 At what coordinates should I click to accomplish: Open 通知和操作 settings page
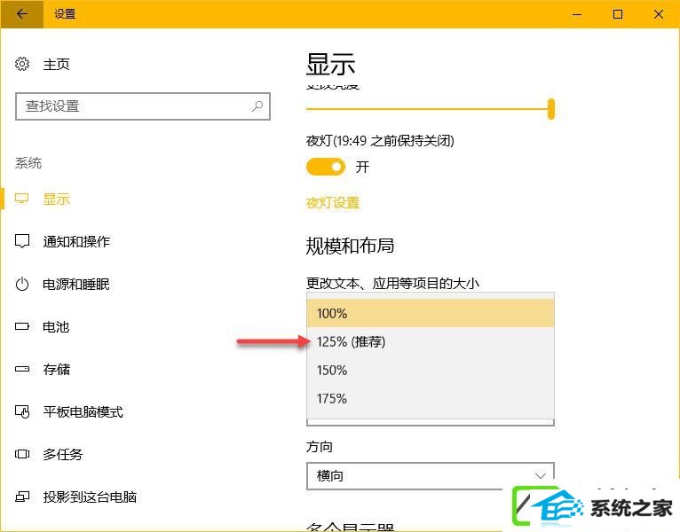point(76,242)
